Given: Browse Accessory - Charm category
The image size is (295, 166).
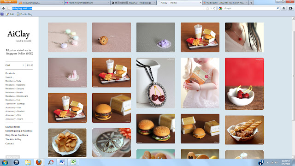Looking at the screenshot, I should click(x=14, y=119).
